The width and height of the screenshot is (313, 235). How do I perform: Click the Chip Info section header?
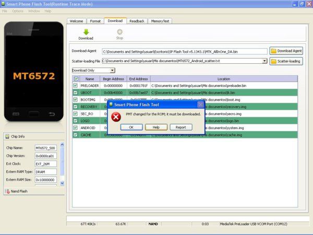click(x=34, y=136)
